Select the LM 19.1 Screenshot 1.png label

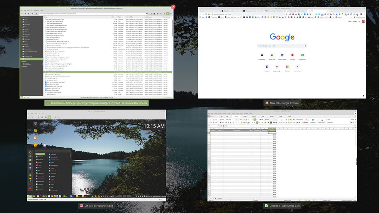96,206
